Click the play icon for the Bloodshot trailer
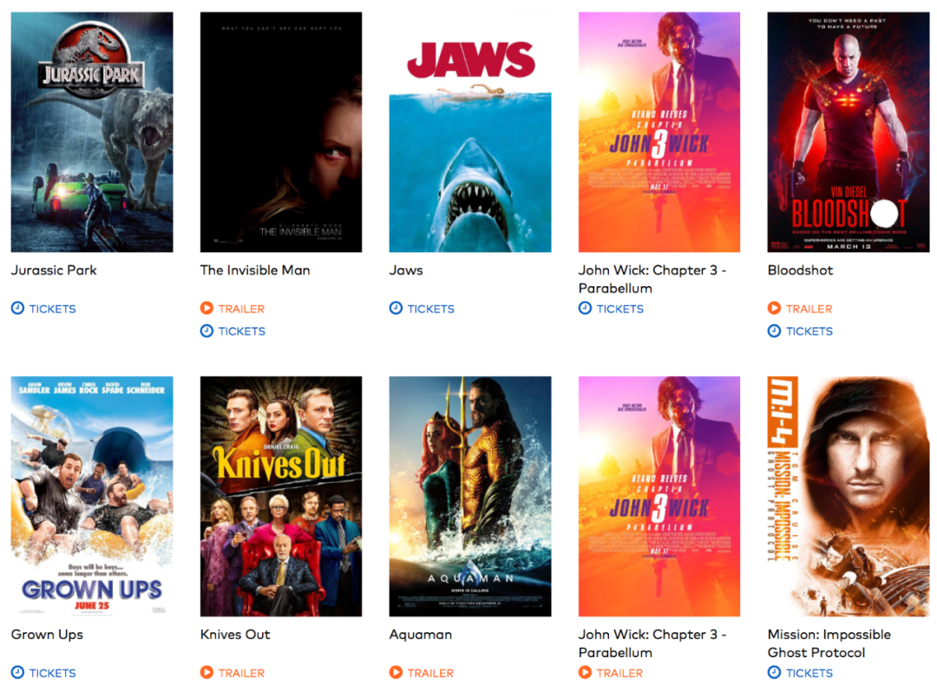Screen dimensions: 937x685 click(x=774, y=308)
